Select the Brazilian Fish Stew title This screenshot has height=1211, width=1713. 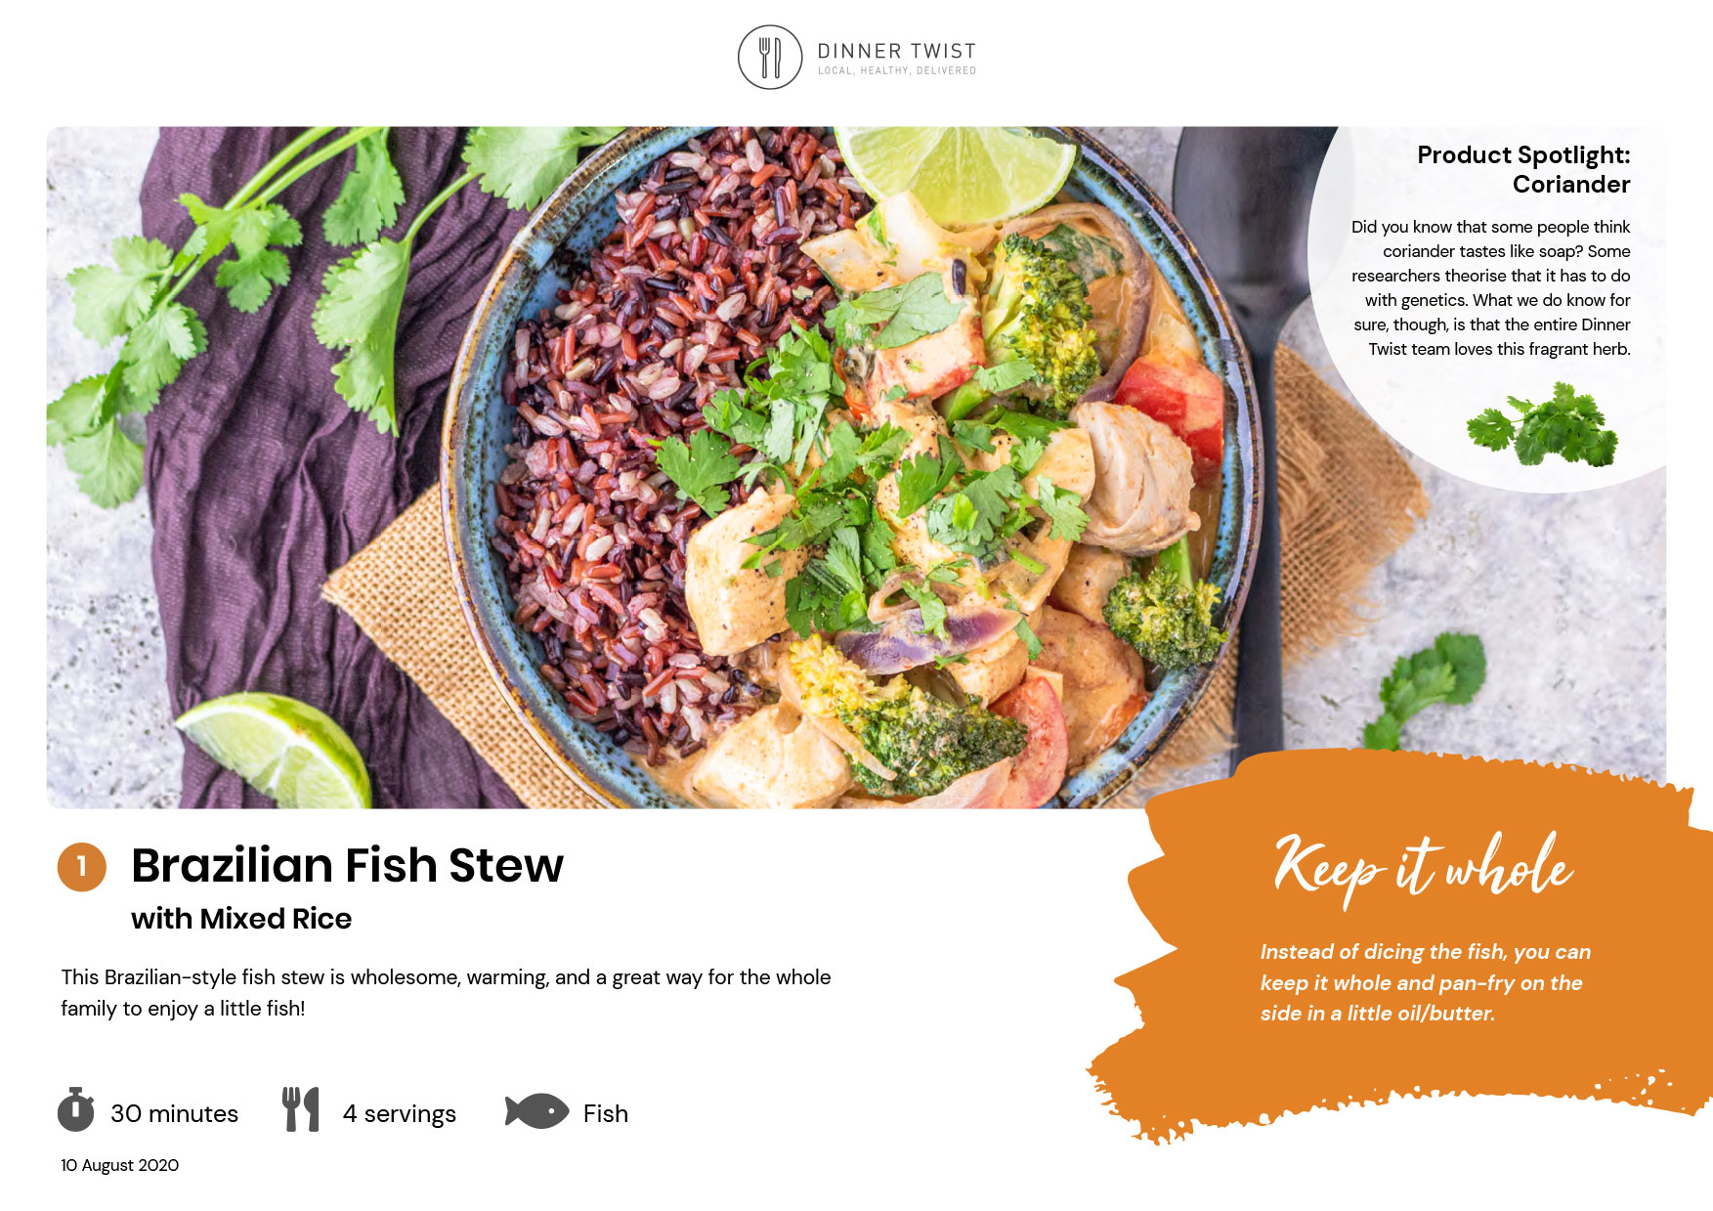point(347,865)
